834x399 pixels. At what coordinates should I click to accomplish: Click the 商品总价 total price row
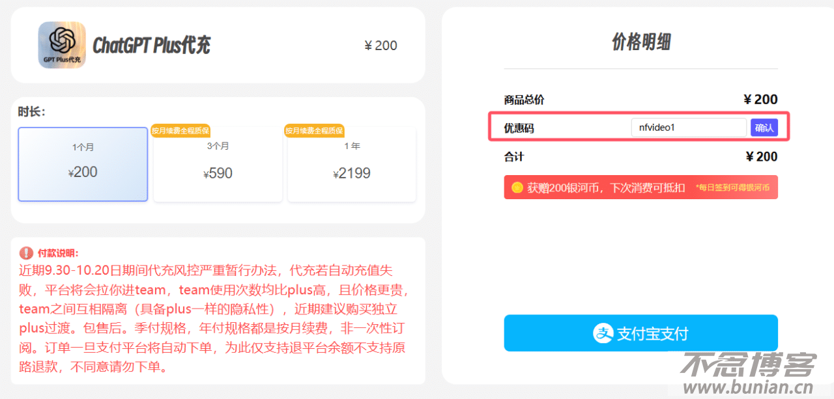tap(640, 100)
